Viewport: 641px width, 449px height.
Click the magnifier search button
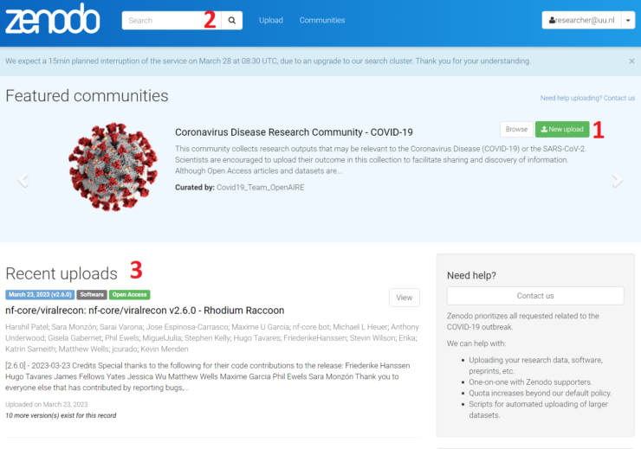pyautogui.click(x=232, y=21)
